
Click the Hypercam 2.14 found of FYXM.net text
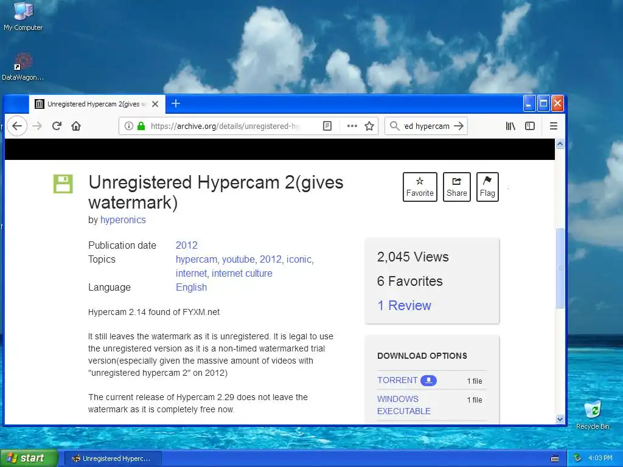[154, 312]
